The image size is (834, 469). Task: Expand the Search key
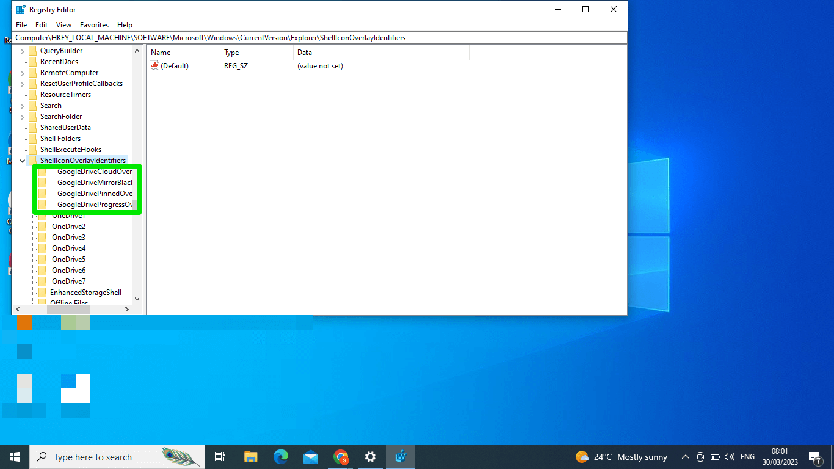23,106
